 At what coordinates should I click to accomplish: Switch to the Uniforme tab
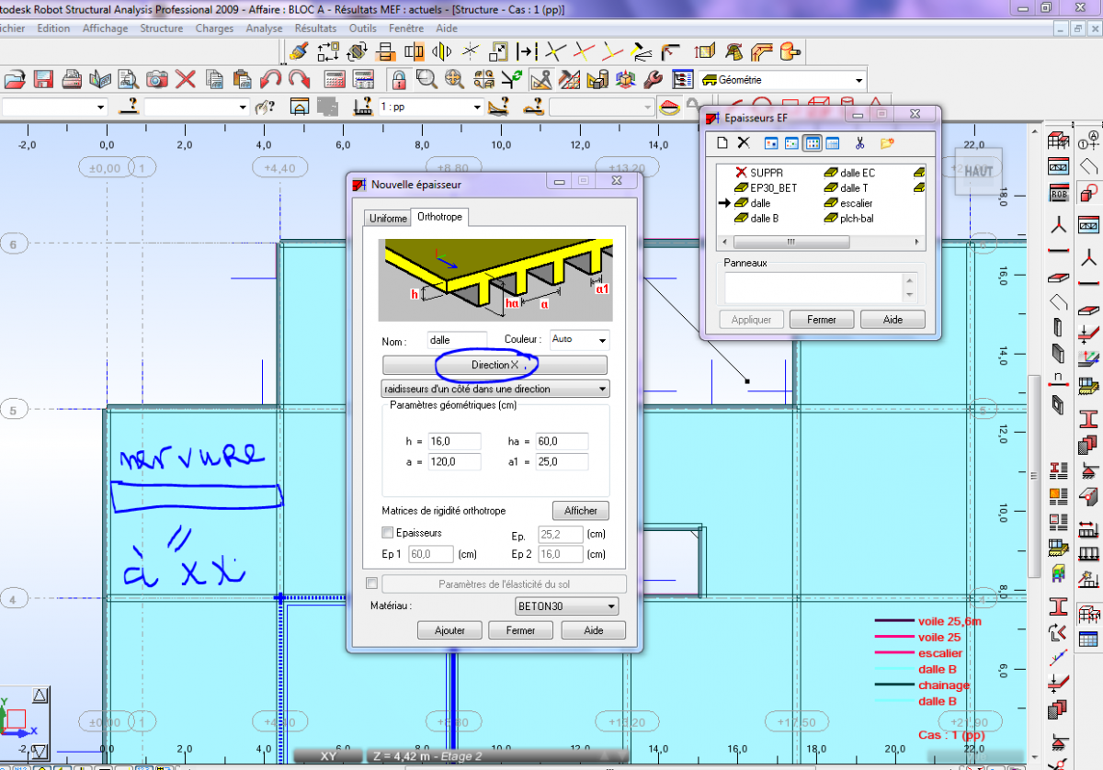coord(386,219)
